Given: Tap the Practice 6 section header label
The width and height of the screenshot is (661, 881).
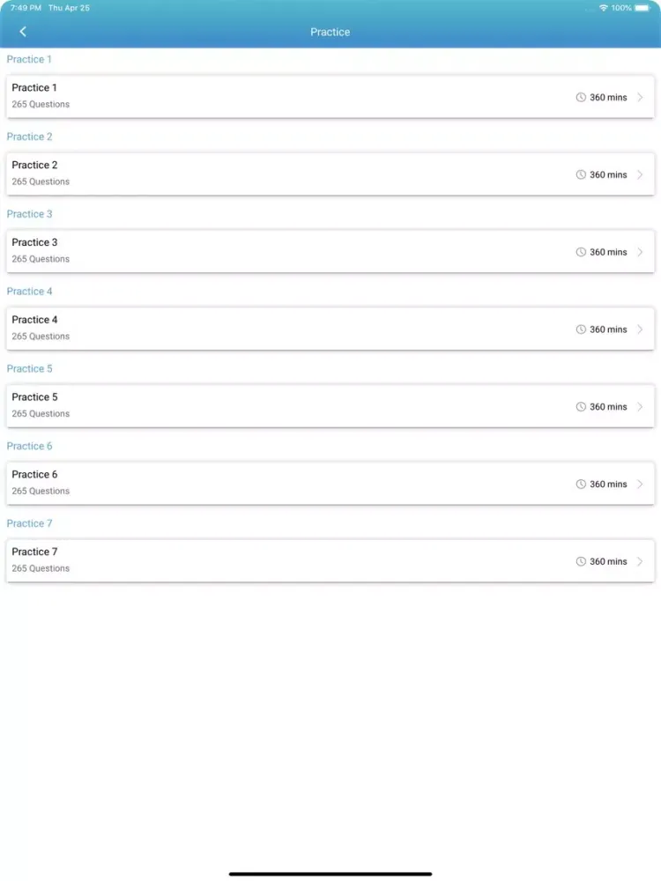Looking at the screenshot, I should pyautogui.click(x=29, y=446).
